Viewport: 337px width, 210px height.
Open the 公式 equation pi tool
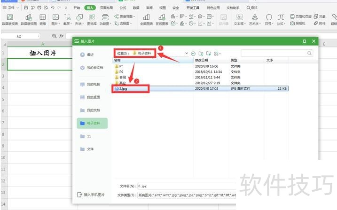click(281, 20)
